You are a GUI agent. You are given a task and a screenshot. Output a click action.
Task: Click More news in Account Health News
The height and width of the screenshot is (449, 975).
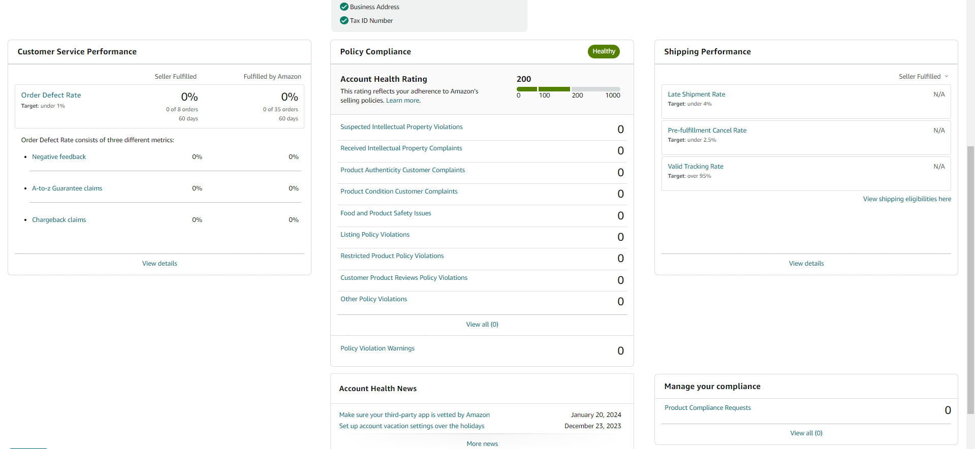482,444
